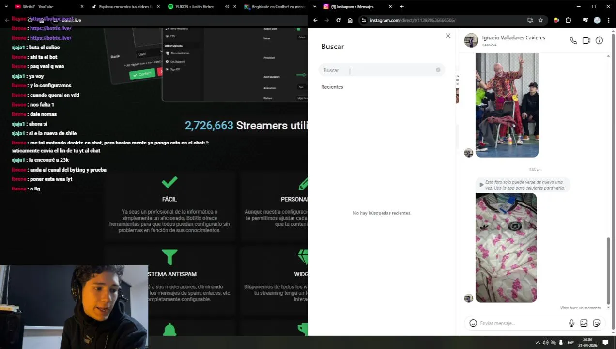Play the view-once photo notice
616x349 pixels.
point(522,185)
